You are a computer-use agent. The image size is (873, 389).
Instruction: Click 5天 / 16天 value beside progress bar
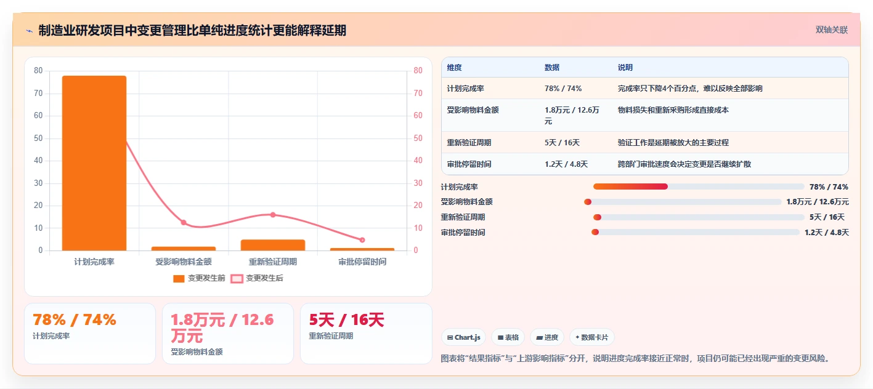tap(827, 217)
